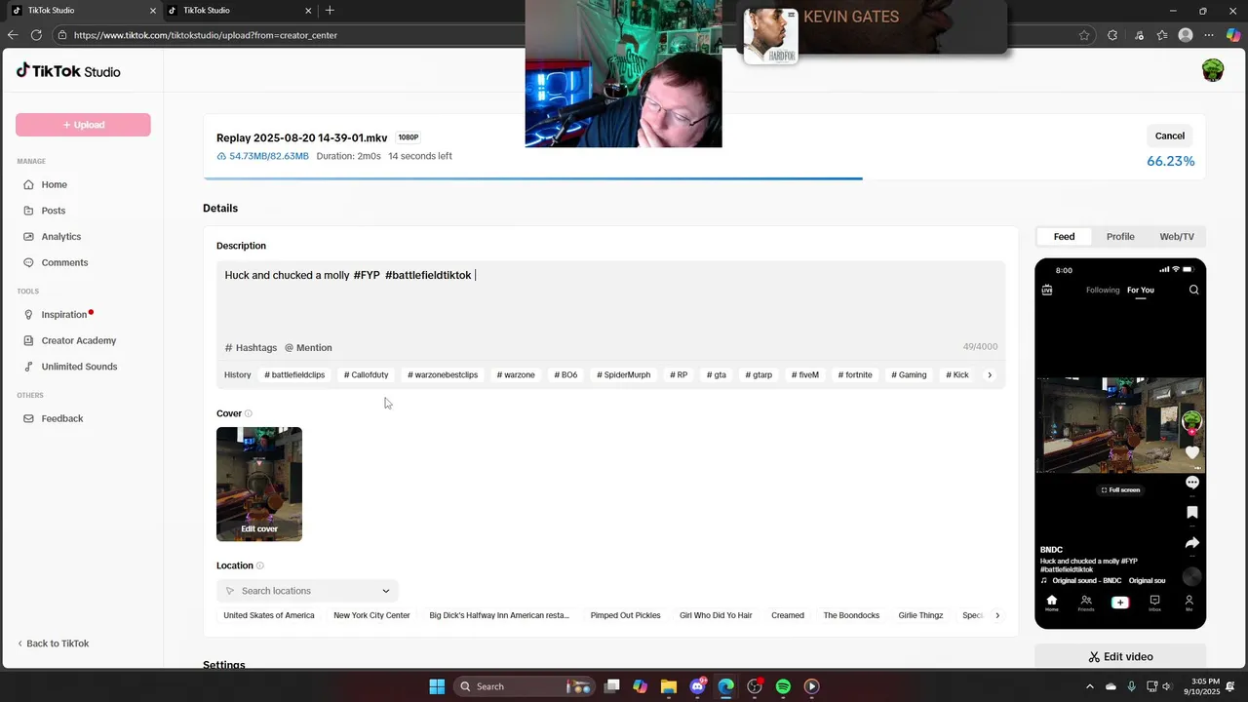This screenshot has width=1248, height=702.
Task: Click the profile avatar at top right
Action: click(x=1213, y=70)
